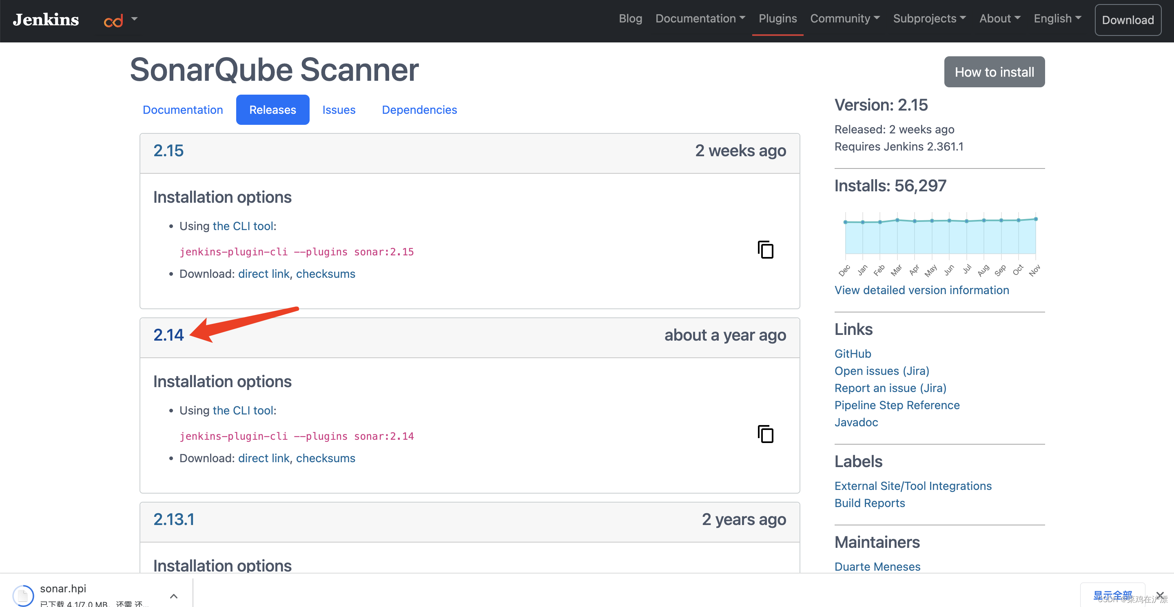1174x607 pixels.
Task: Open direct link for version 2.14
Action: pyautogui.click(x=264, y=458)
